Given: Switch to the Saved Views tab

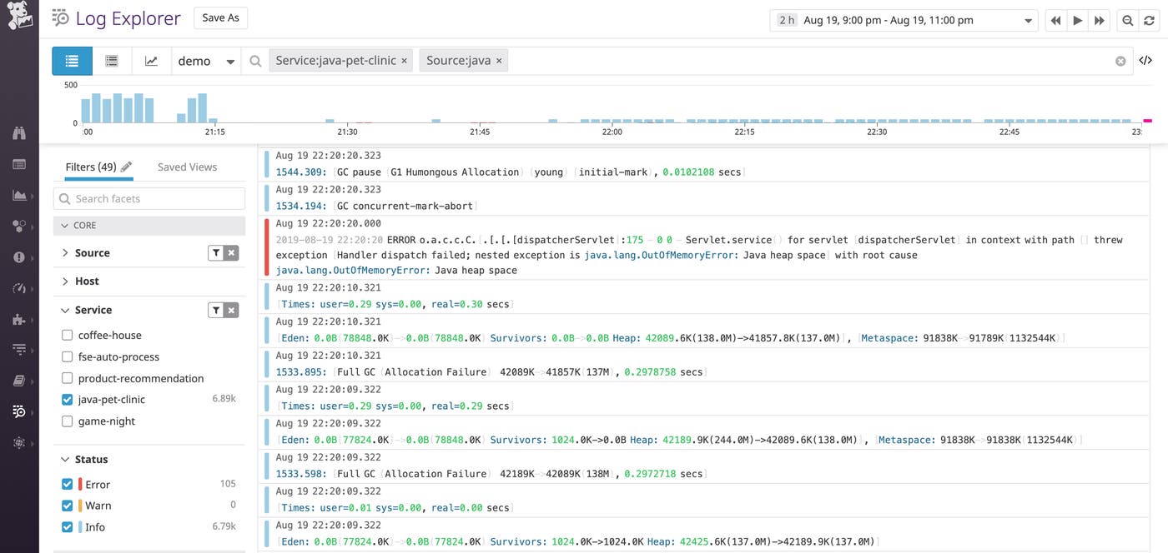Looking at the screenshot, I should tap(187, 167).
